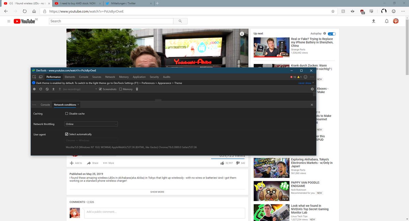
Task: Open the recordings list dropdown
Action: 80,89
